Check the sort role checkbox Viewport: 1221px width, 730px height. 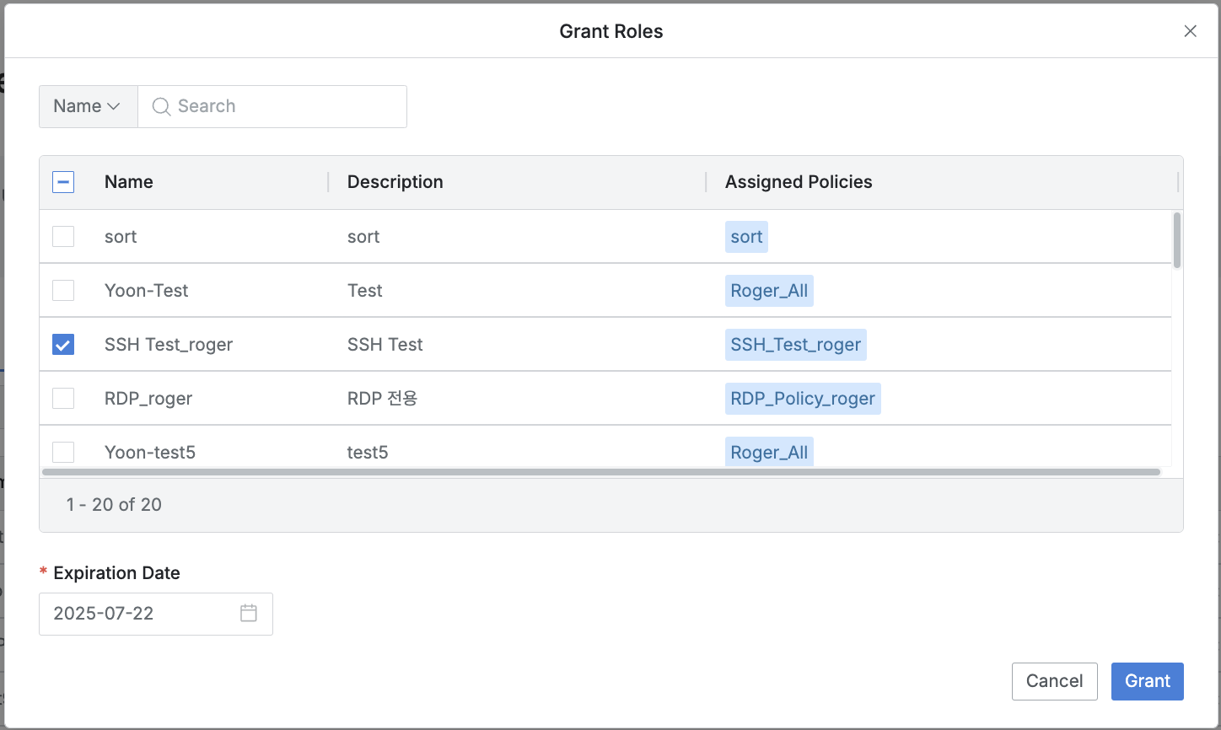[63, 237]
